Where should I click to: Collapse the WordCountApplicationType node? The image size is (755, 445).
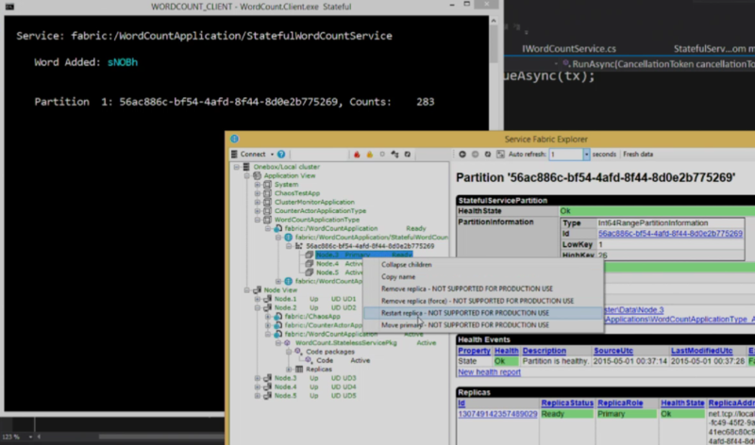pos(258,220)
